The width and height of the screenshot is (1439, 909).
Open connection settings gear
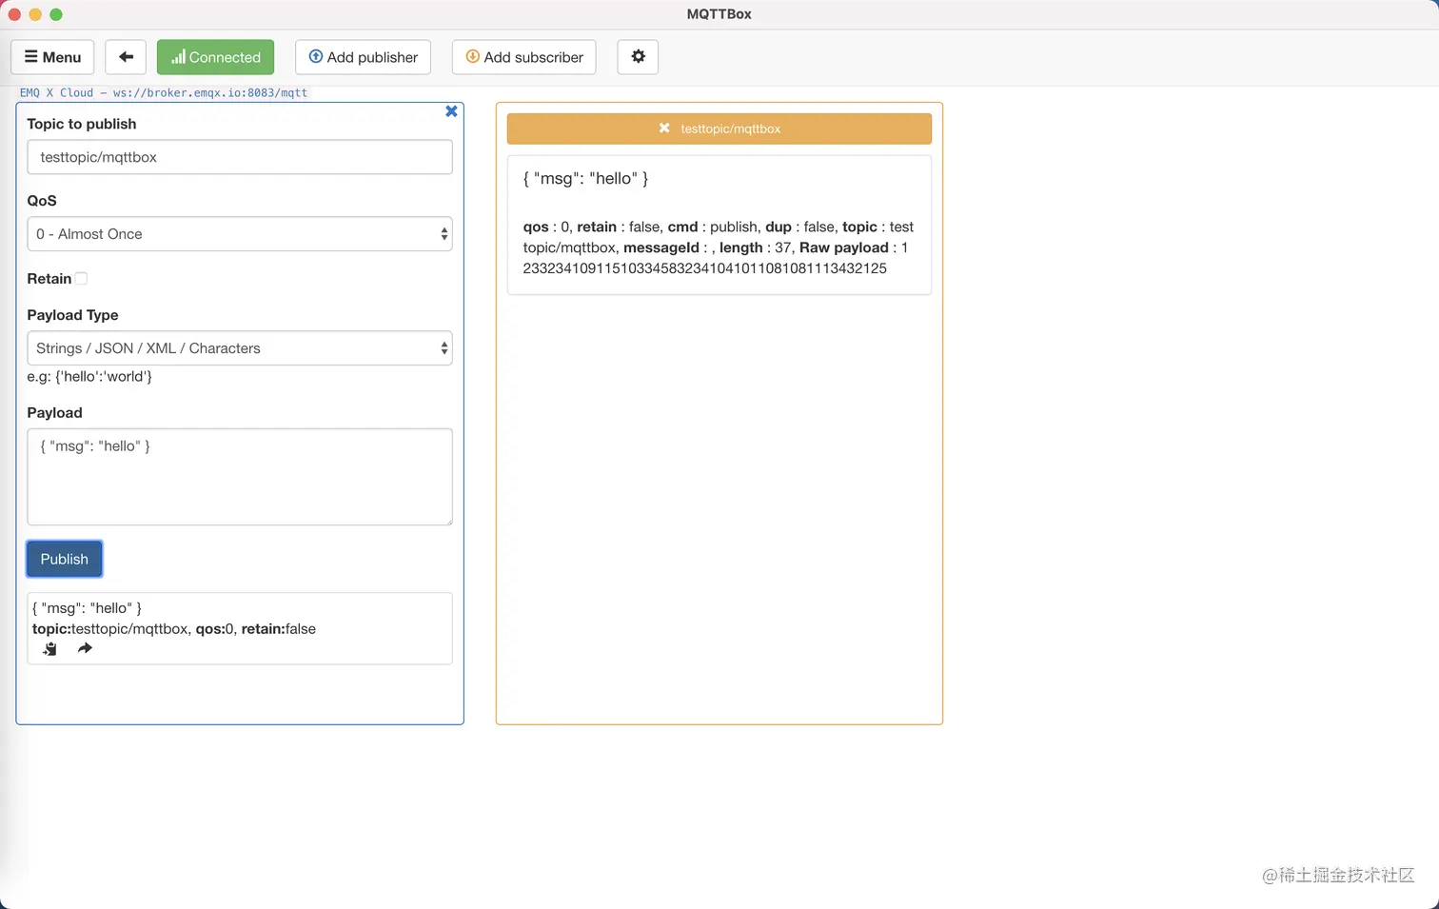tap(638, 57)
